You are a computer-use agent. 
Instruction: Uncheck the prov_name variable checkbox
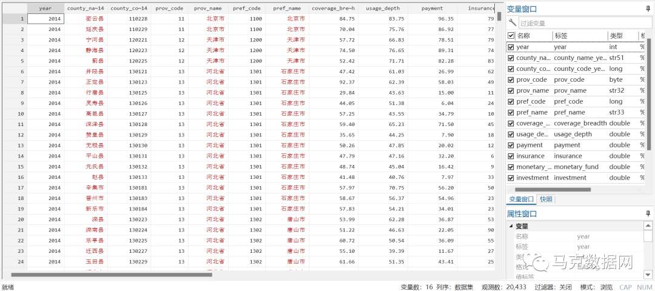coord(511,90)
